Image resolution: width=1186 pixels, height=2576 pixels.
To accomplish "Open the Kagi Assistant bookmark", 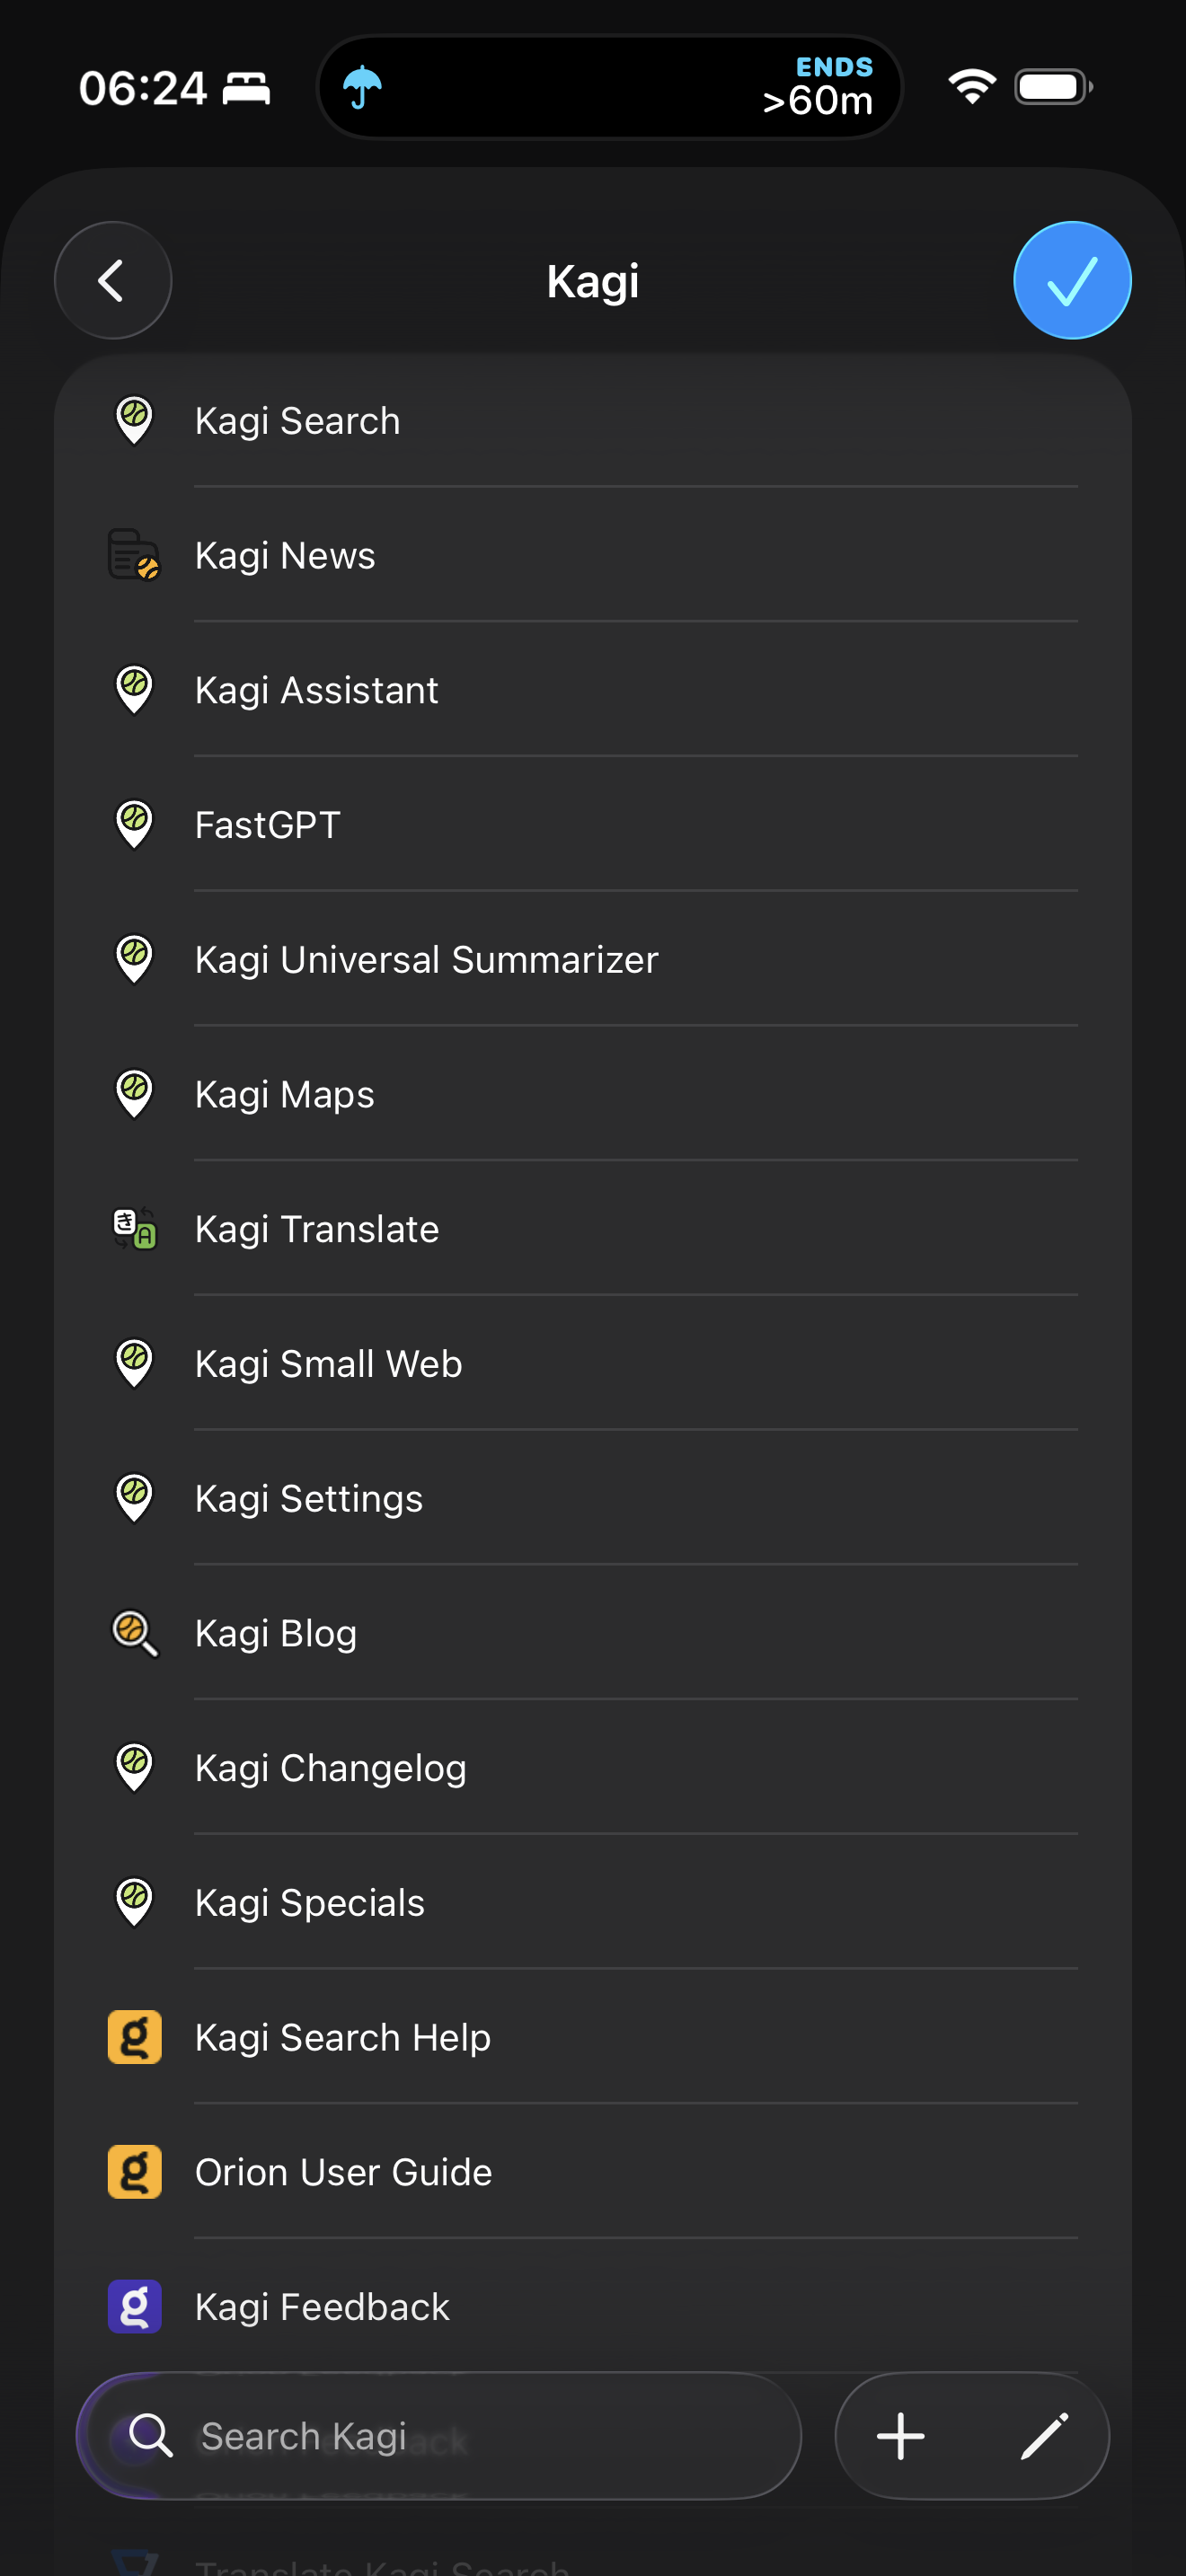I will tap(317, 690).
